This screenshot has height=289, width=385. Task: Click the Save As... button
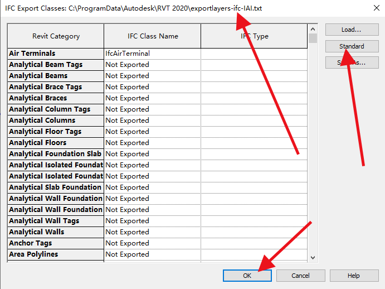coord(352,62)
